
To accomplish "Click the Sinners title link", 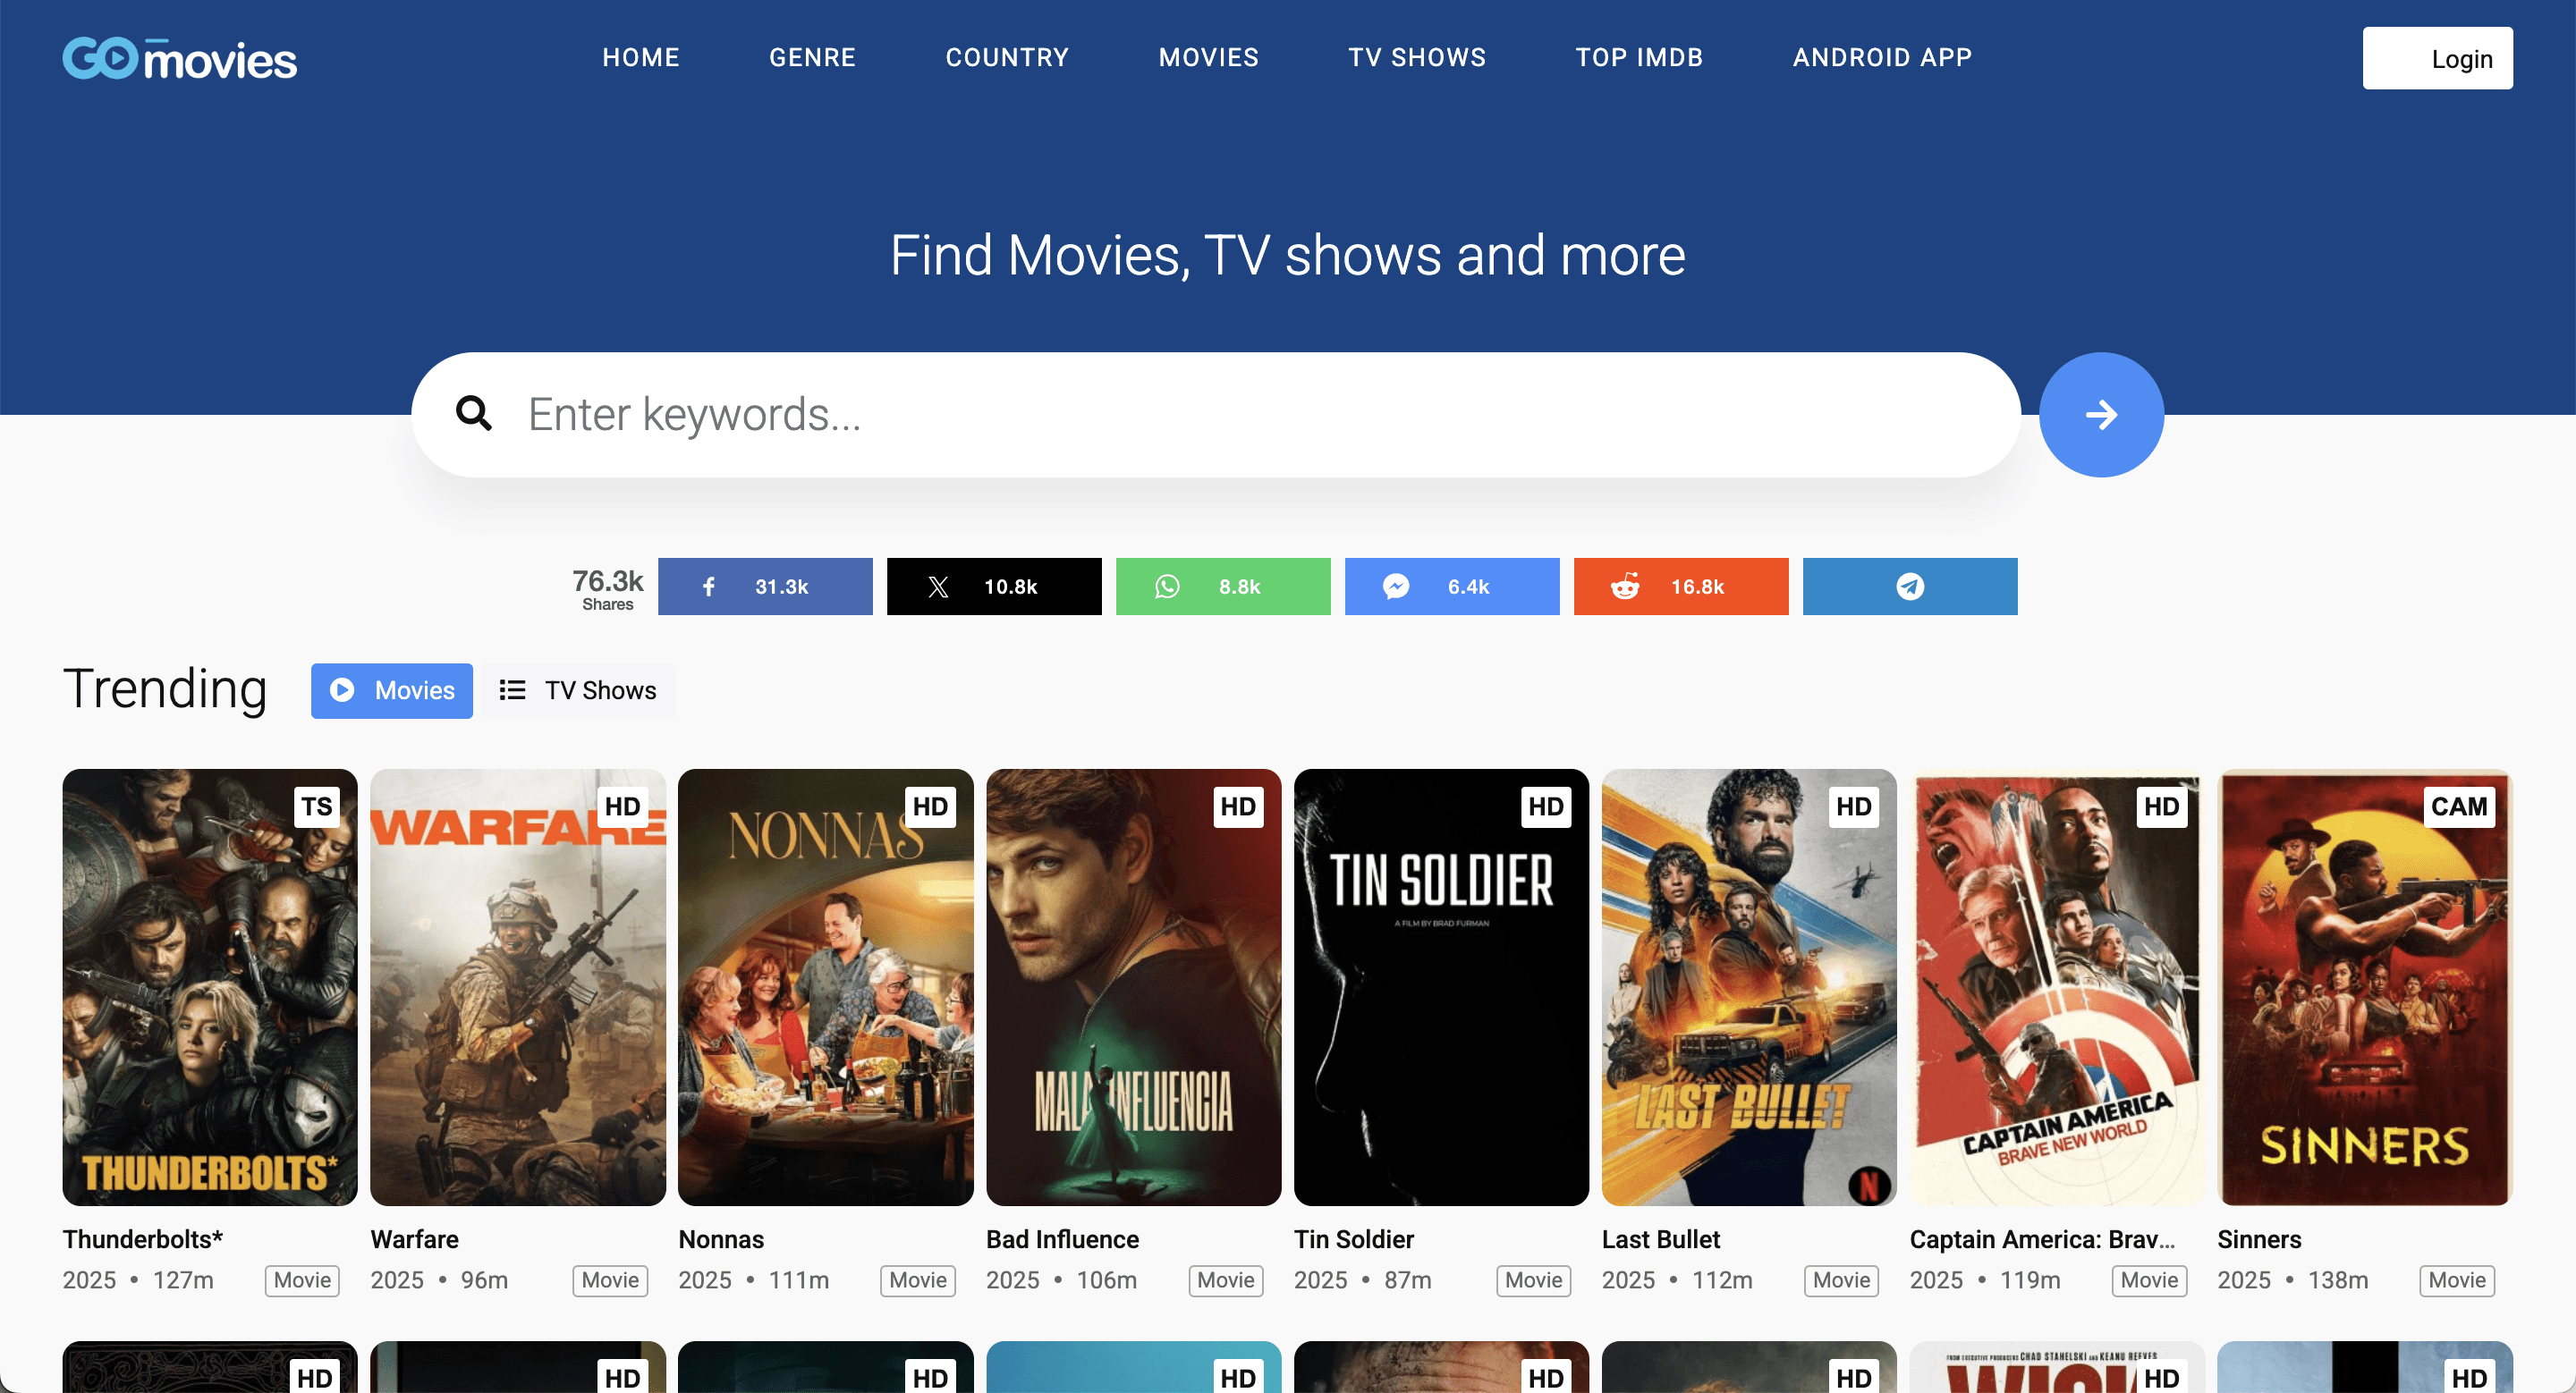I will 2259,1239.
